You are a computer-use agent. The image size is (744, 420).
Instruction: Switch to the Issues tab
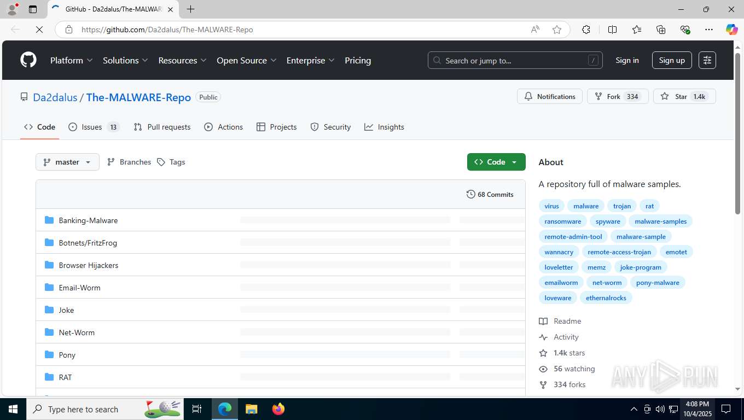point(94,127)
